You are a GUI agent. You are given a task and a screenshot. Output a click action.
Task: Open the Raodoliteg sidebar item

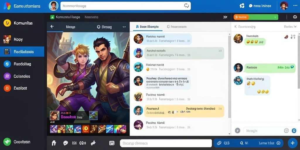pyautogui.click(x=17, y=64)
